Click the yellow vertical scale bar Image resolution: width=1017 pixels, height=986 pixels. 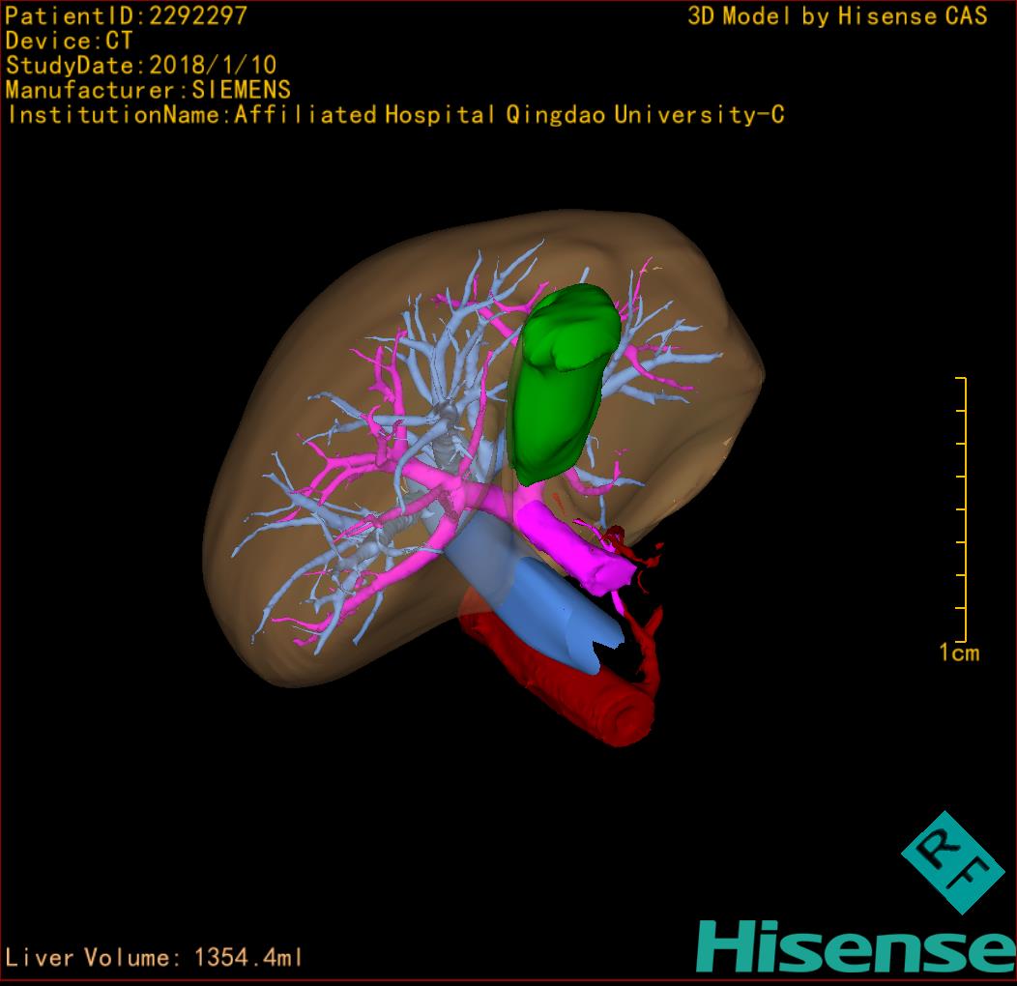pyautogui.click(x=964, y=509)
